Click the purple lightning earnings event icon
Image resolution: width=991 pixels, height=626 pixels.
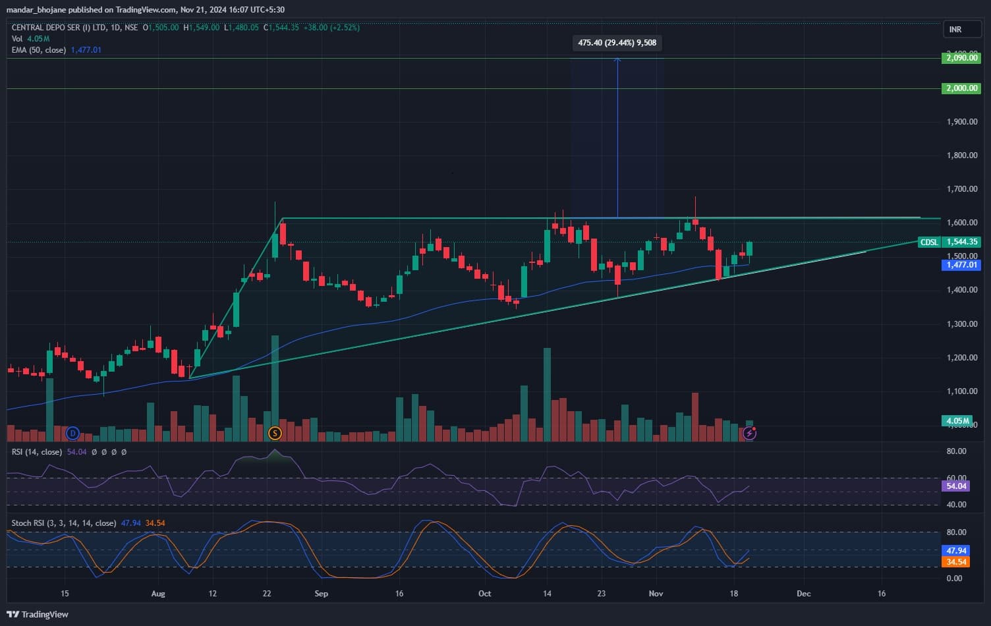(749, 433)
